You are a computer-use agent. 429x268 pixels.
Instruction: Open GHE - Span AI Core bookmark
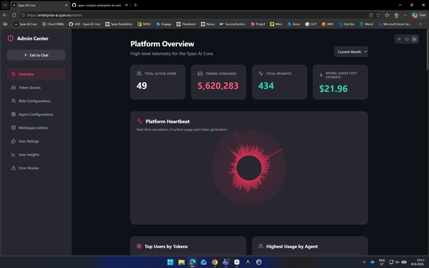point(85,24)
